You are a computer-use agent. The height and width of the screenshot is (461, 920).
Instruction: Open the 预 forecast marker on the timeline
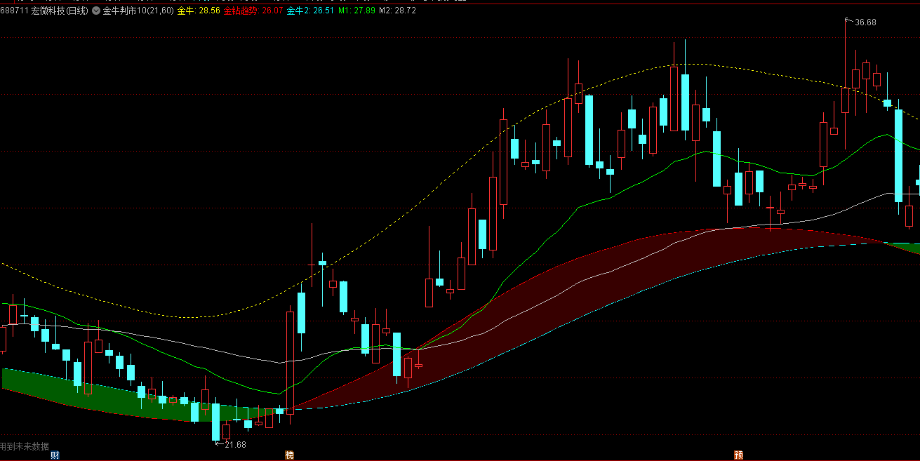pos(738,455)
